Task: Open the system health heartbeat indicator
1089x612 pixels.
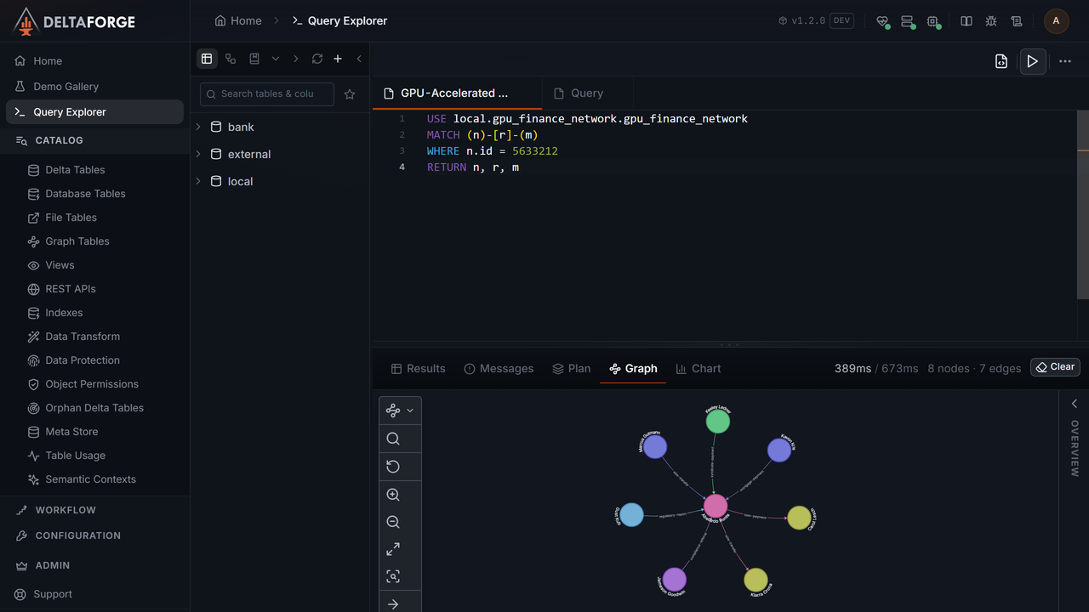Action: 882,21
